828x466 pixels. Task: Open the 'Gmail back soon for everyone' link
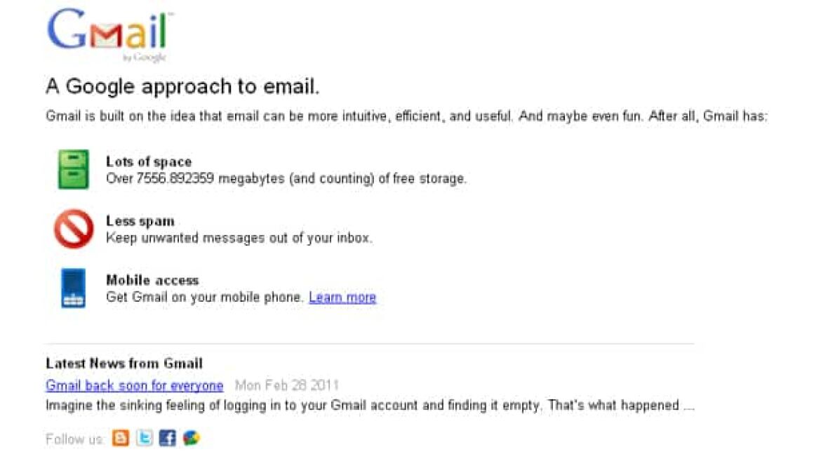pyautogui.click(x=134, y=385)
